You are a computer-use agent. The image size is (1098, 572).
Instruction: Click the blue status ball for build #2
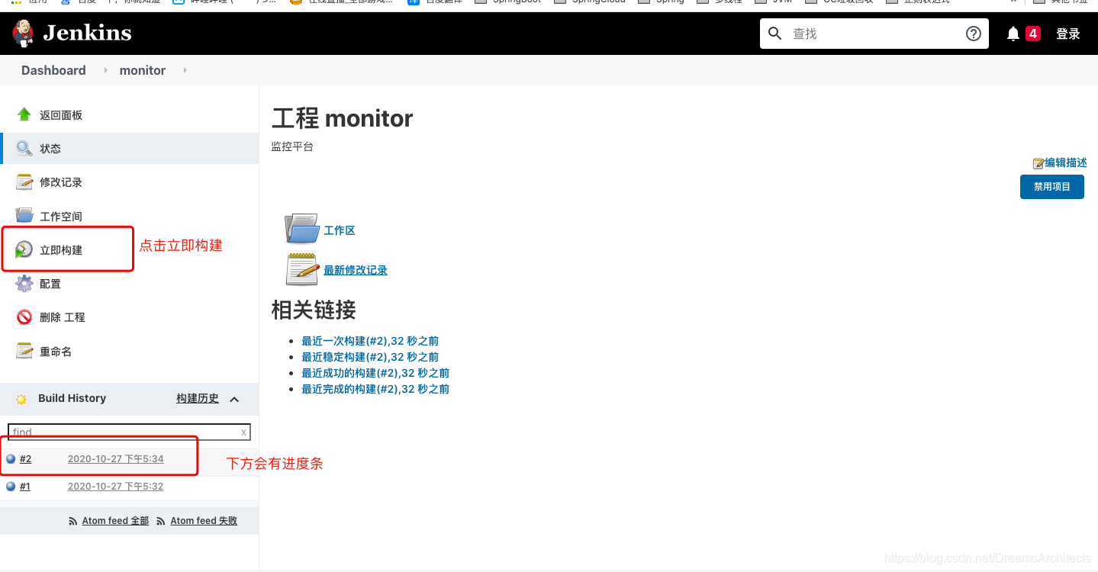point(11,458)
